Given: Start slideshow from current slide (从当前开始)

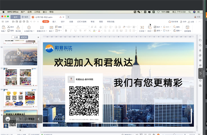Looking at the screenshot, I should click(29, 27).
